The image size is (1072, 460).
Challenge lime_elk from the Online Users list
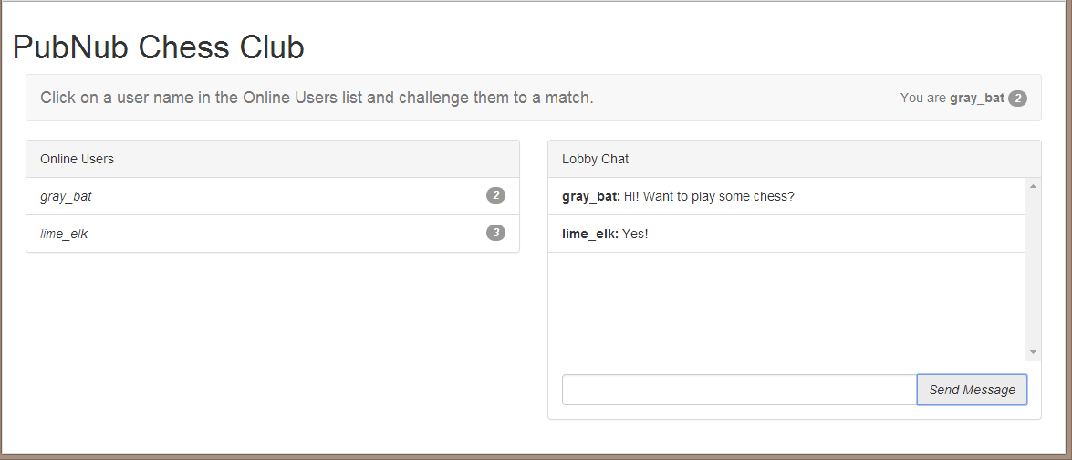(x=64, y=234)
